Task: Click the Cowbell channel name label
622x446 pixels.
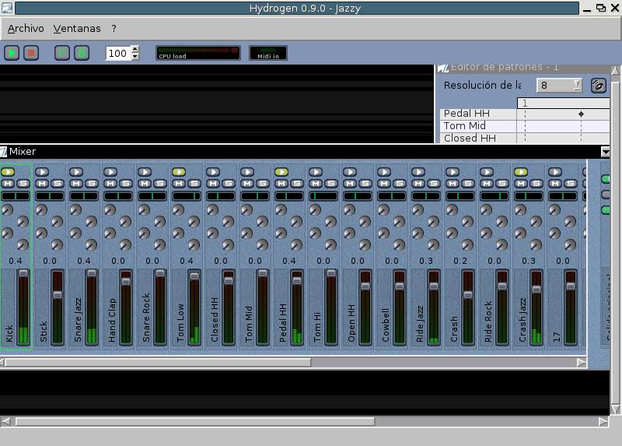Action: 386,325
